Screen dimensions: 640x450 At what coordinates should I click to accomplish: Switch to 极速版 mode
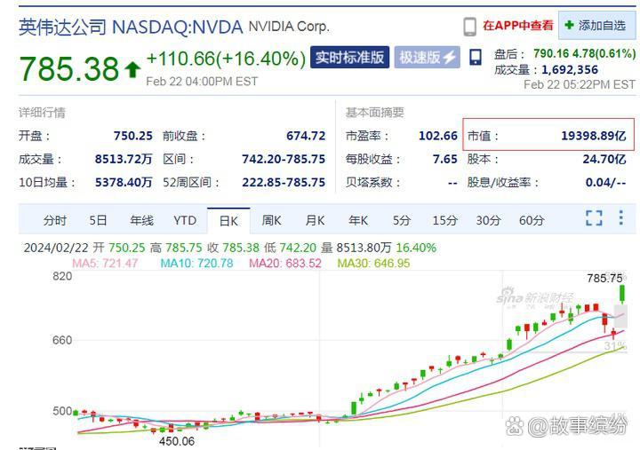(427, 57)
